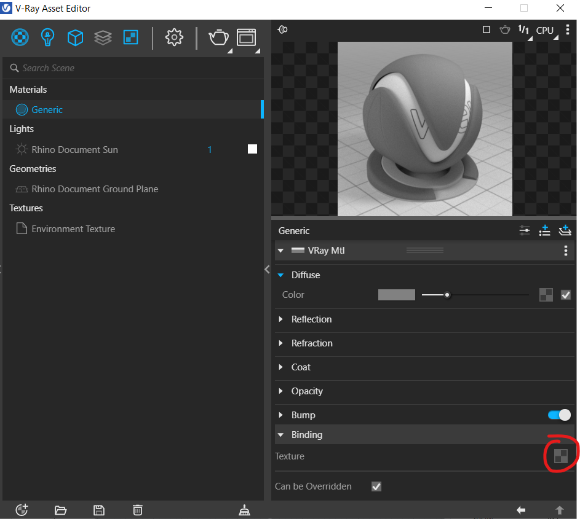The height and width of the screenshot is (519, 580).
Task: Click the up arrow at bottom right
Action: click(x=559, y=510)
